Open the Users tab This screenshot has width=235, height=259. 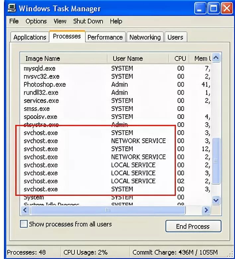[x=175, y=37]
